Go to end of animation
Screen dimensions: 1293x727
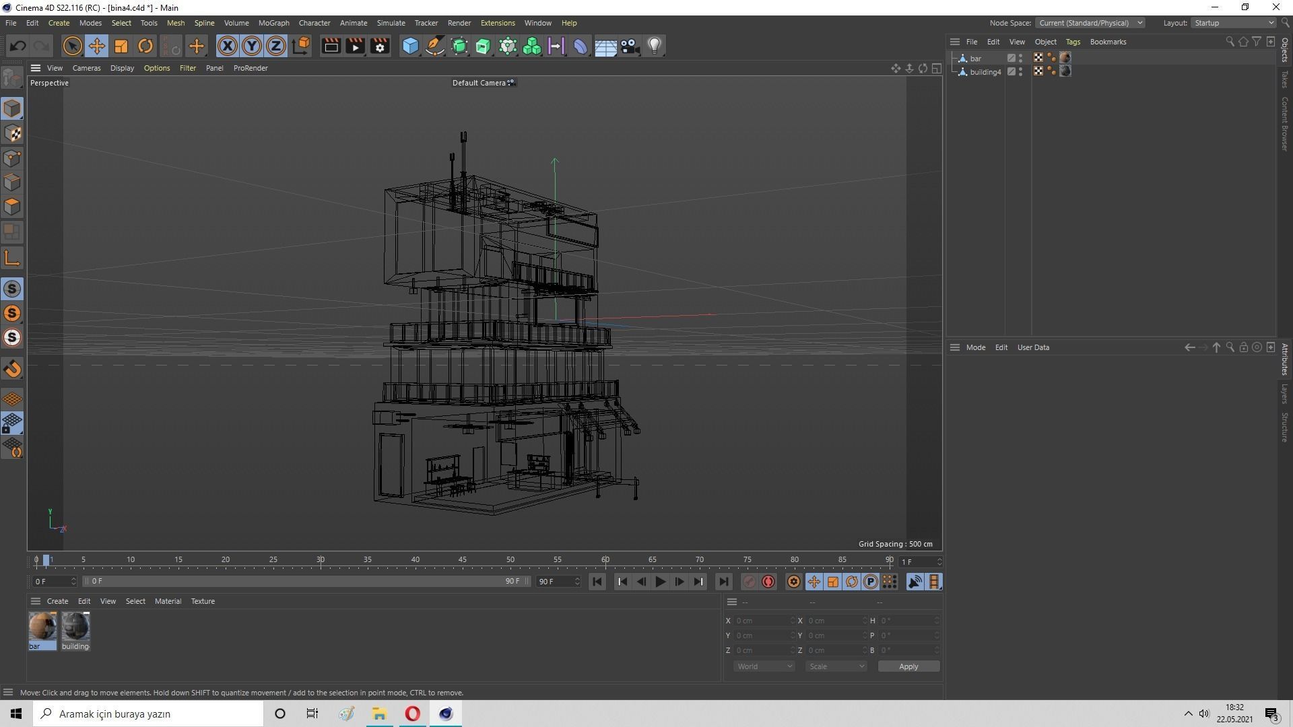click(723, 582)
